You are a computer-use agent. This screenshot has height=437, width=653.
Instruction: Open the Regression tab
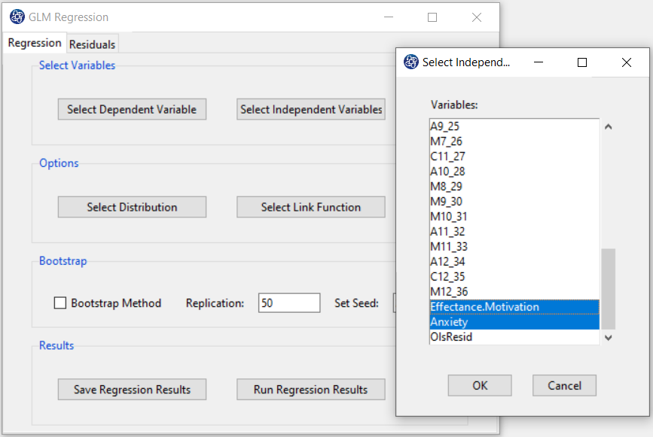click(x=35, y=43)
